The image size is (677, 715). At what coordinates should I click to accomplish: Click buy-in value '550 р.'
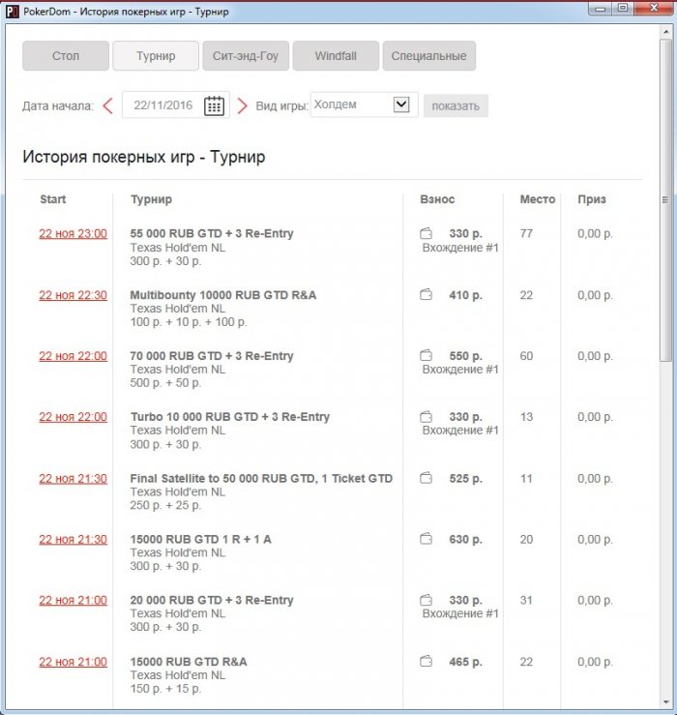[x=465, y=356]
